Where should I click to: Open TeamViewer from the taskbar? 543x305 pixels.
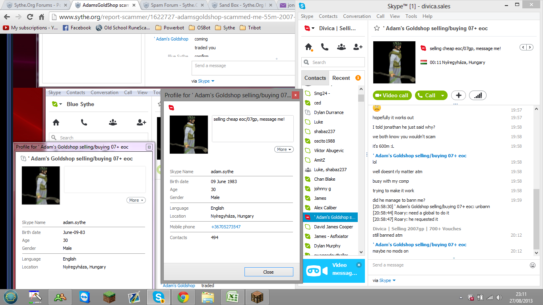click(85, 297)
